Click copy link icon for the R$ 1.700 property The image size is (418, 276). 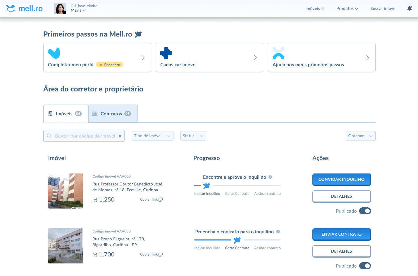[161, 254]
